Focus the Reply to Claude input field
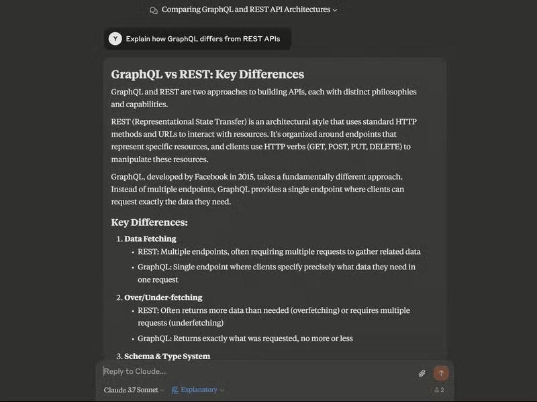 (x=255, y=372)
